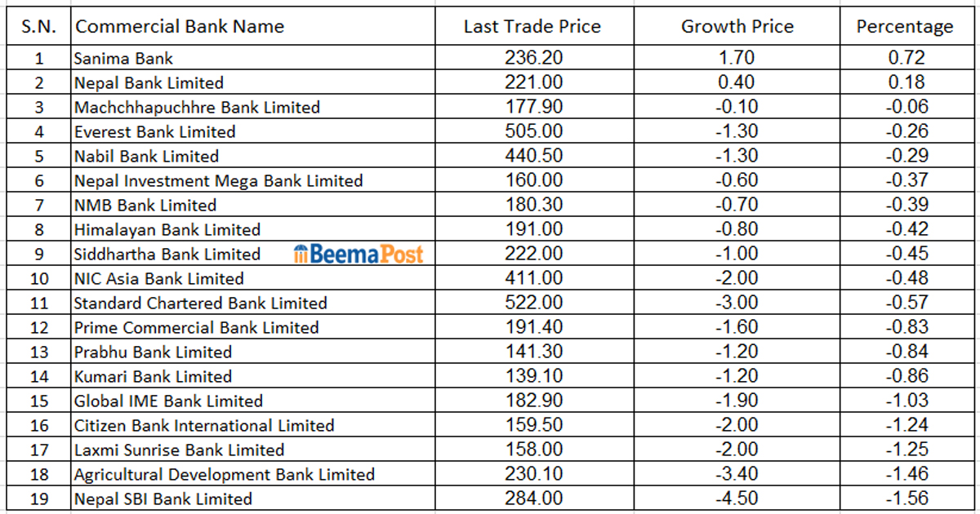Image resolution: width=980 pixels, height=514 pixels.
Task: Click the BeemaPost logo watermark
Action: (x=359, y=255)
